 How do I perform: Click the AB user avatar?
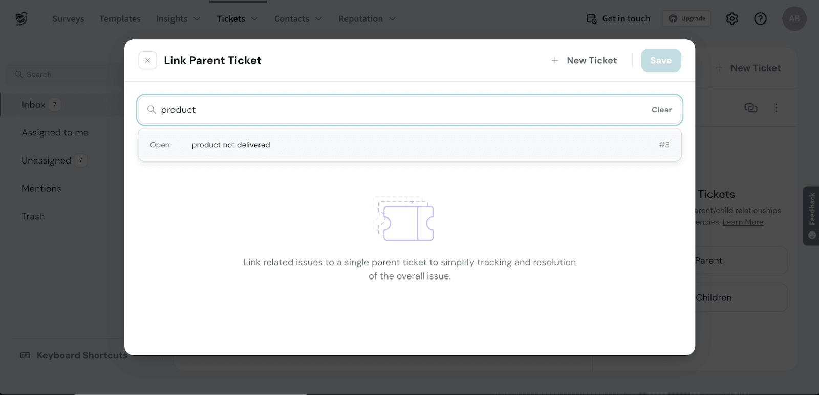tap(794, 19)
